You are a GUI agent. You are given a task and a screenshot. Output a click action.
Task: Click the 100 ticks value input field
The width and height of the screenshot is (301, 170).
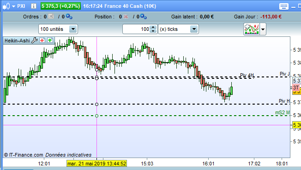[x=137, y=29]
